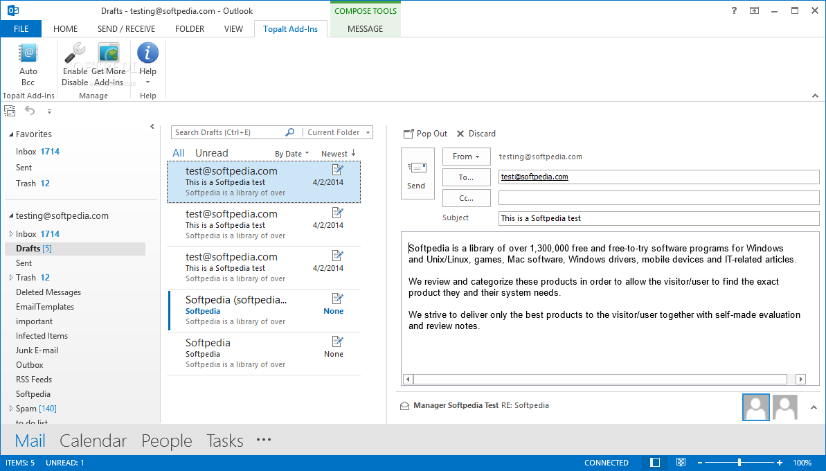
Task: Click the Auto Bcc add-in icon
Action: click(28, 54)
